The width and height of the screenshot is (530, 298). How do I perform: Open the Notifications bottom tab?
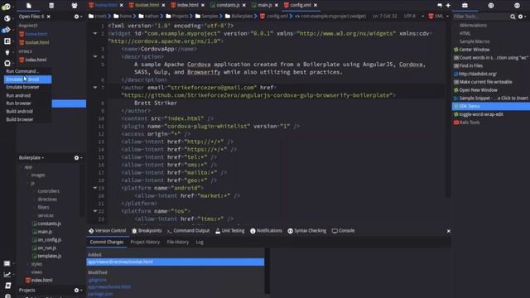(266, 231)
